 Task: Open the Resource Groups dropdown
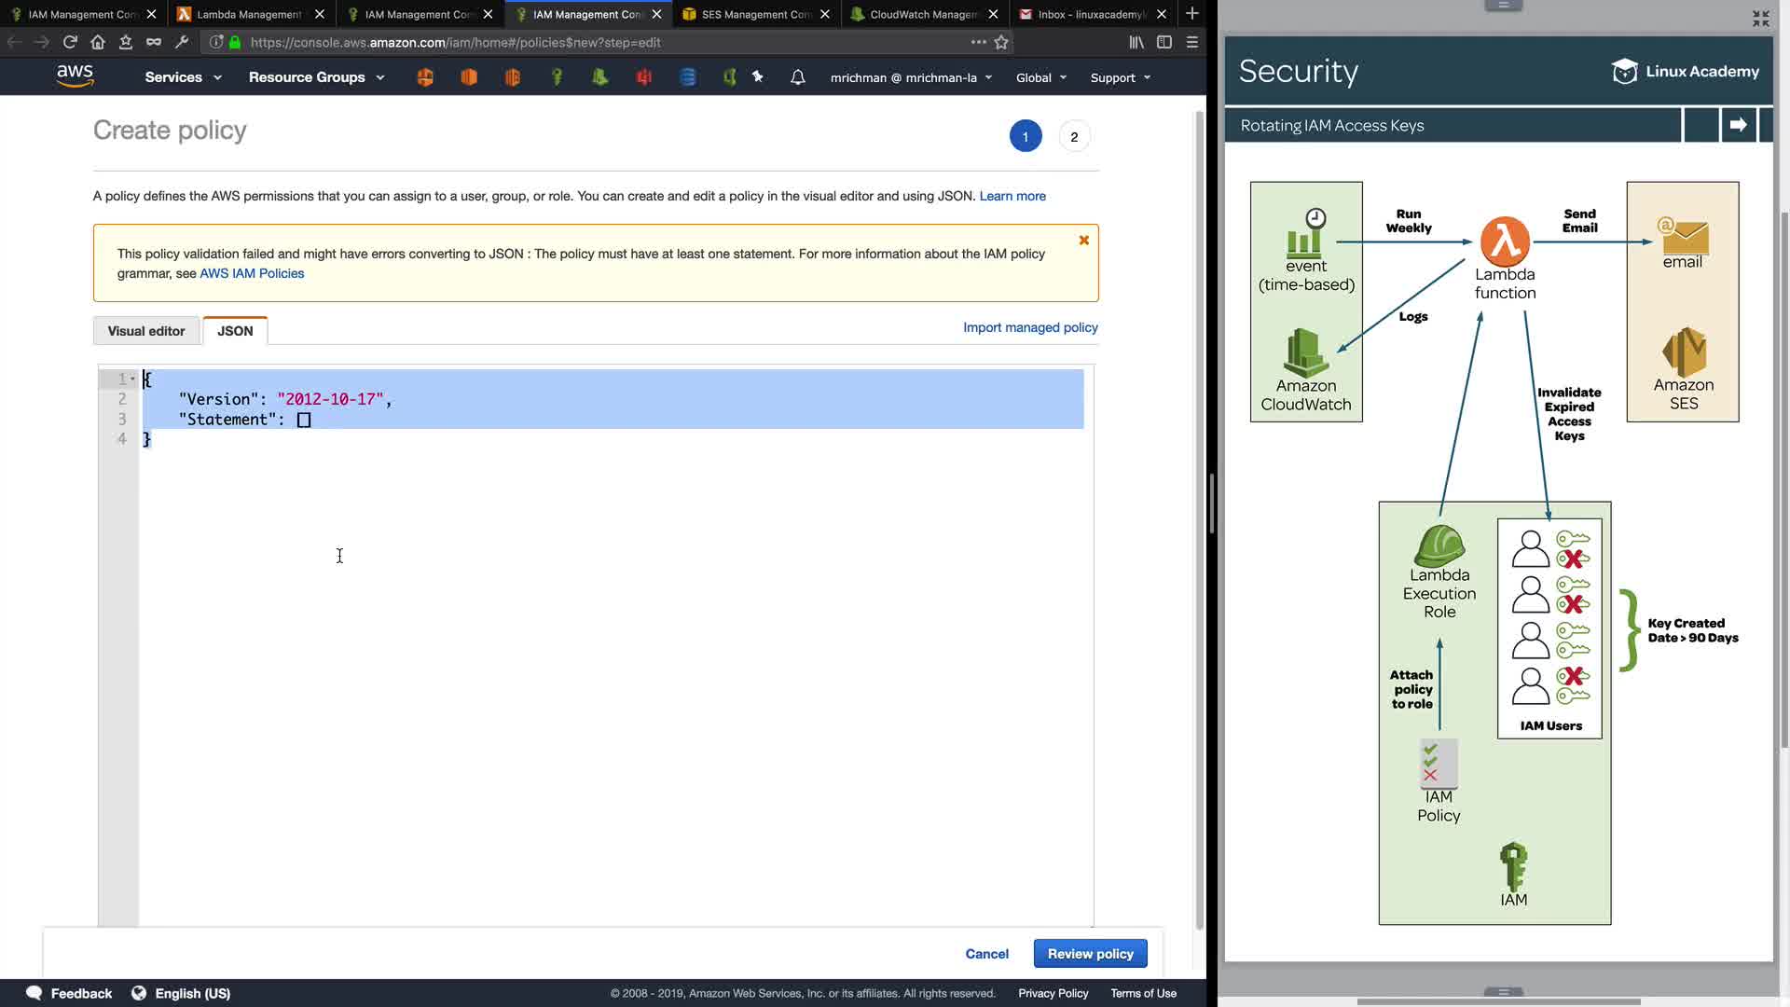click(316, 77)
